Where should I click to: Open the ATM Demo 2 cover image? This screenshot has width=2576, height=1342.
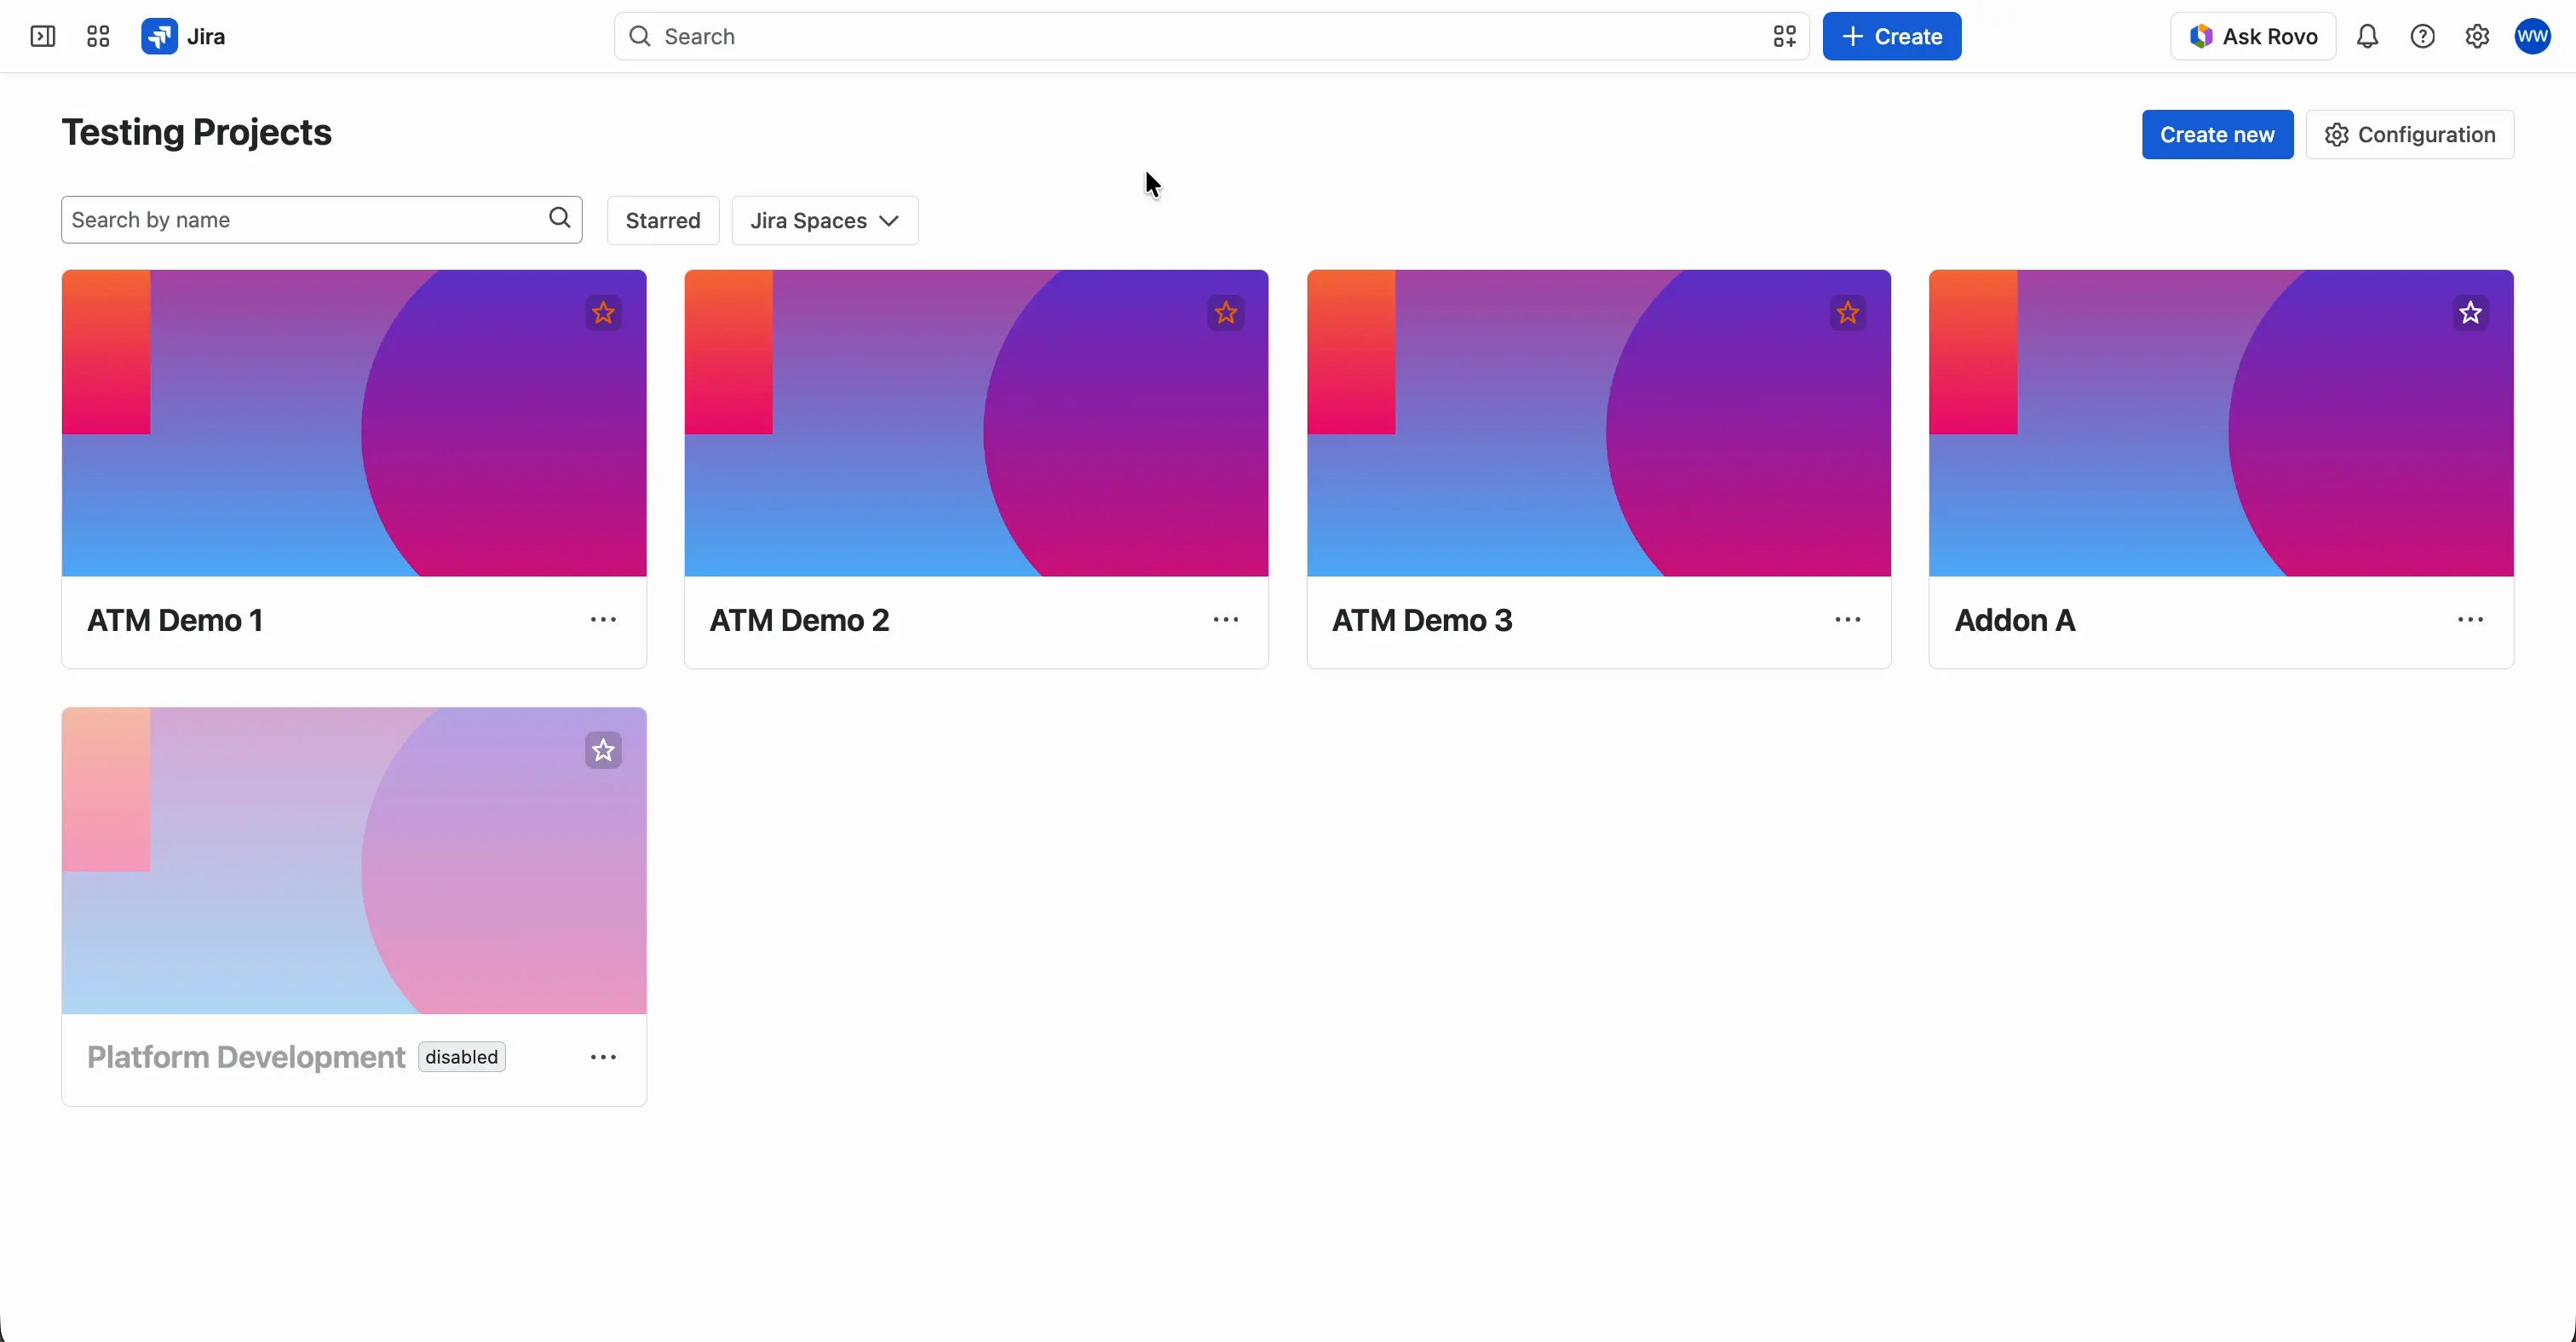pyautogui.click(x=976, y=422)
